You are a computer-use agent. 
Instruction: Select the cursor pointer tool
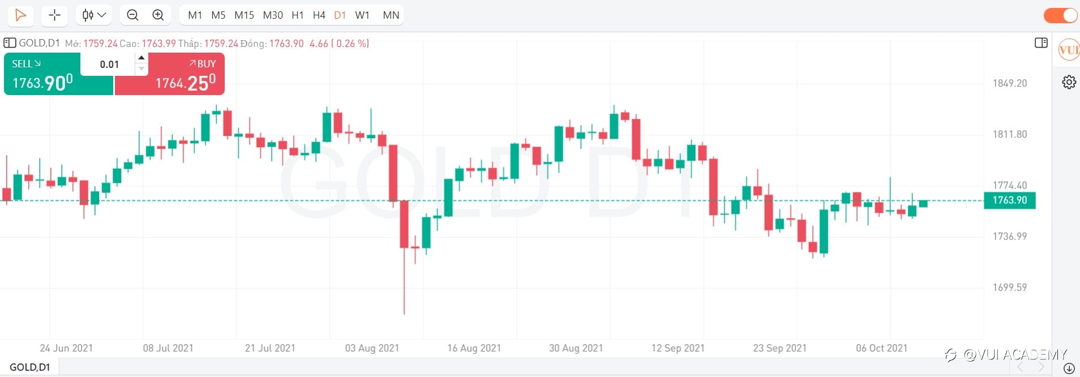click(x=21, y=15)
